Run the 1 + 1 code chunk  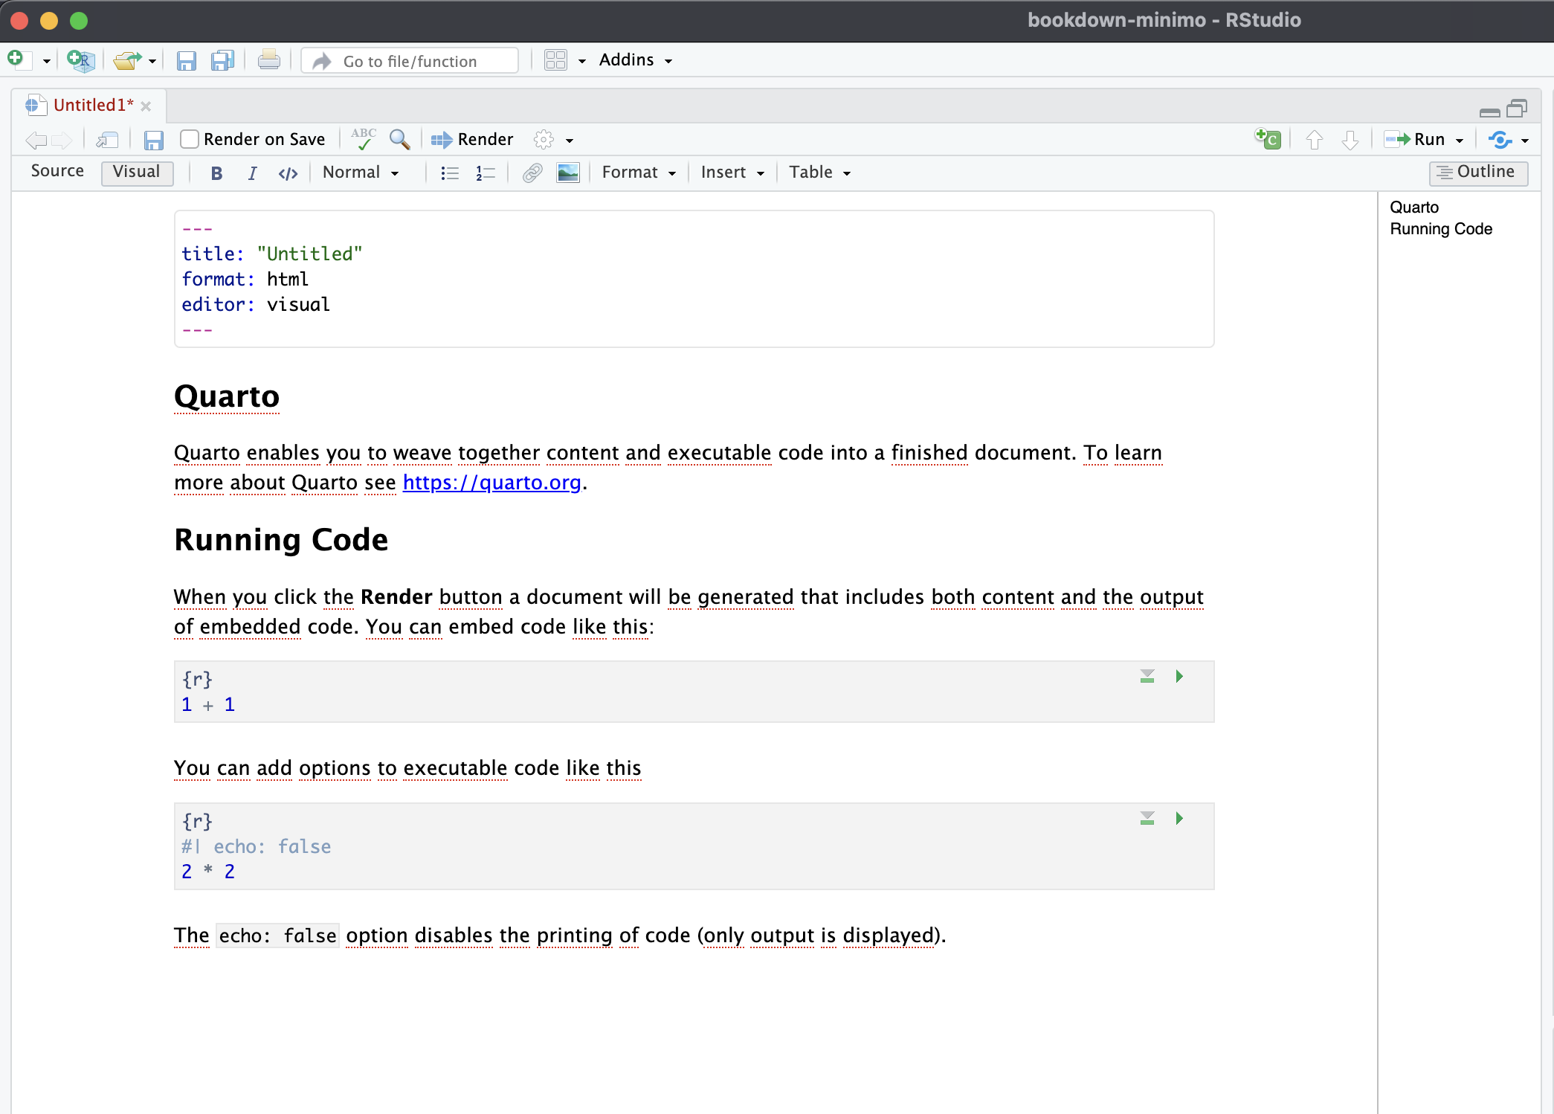1179,676
